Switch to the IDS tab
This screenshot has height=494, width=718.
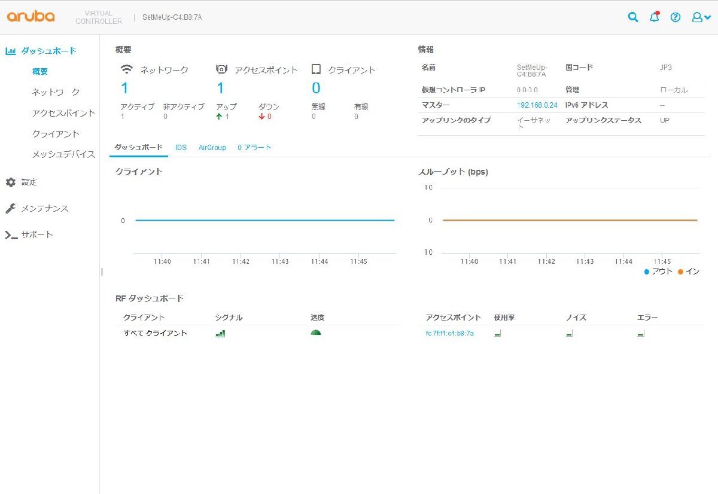pyautogui.click(x=181, y=147)
